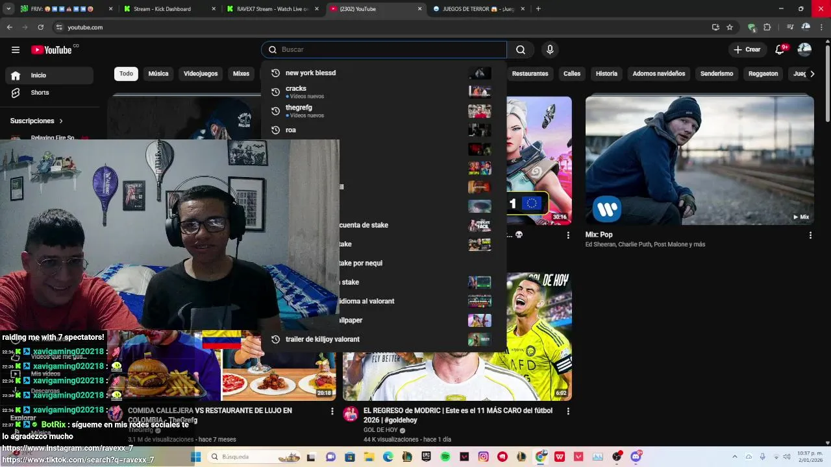Open the tab search dropdown in Chrome
Image resolution: width=831 pixels, height=467 pixels.
coord(8,9)
